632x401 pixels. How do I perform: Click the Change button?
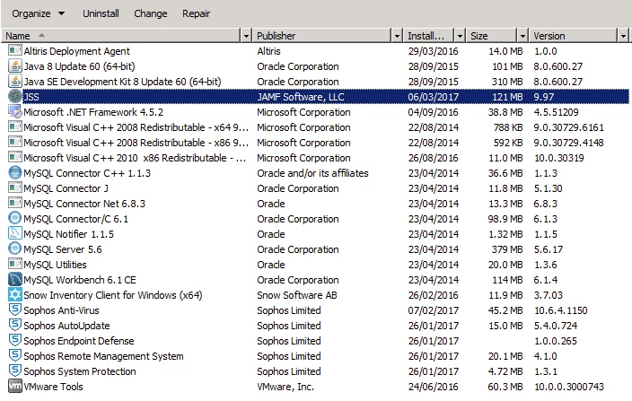click(150, 13)
